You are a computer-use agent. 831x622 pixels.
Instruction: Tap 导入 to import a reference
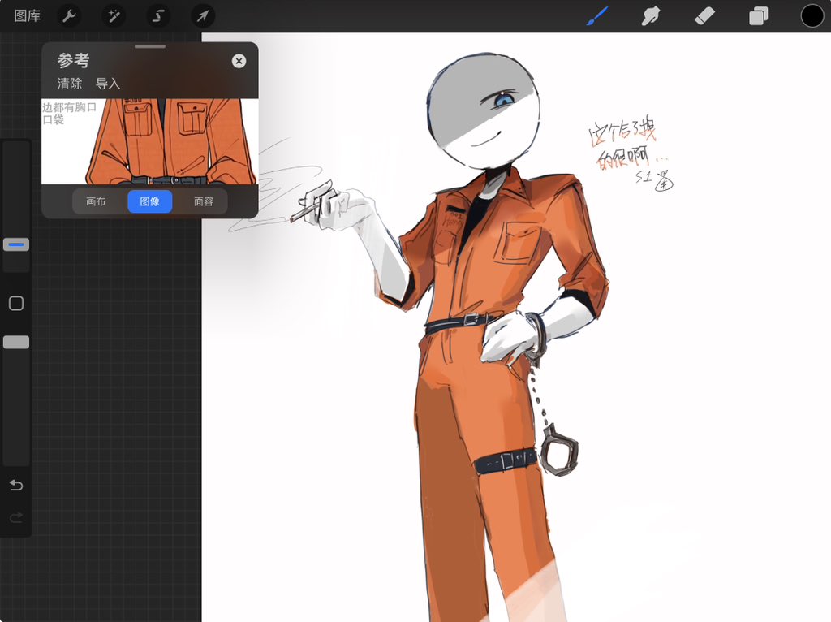pos(110,83)
